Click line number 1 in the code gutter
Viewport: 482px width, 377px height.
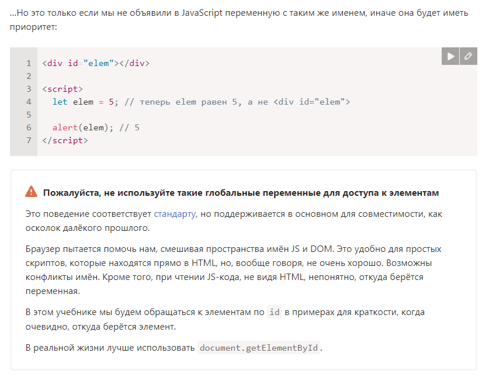tap(29, 63)
